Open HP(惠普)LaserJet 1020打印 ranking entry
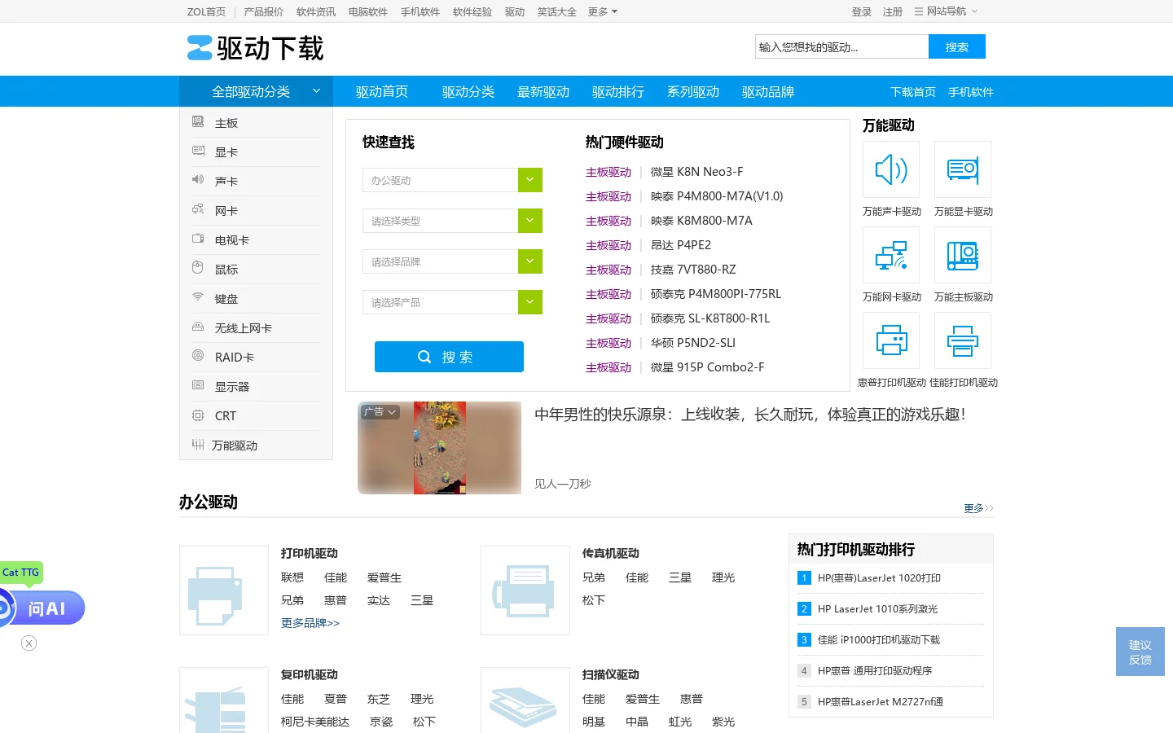Screen dimensions: 1173x733 coord(879,578)
